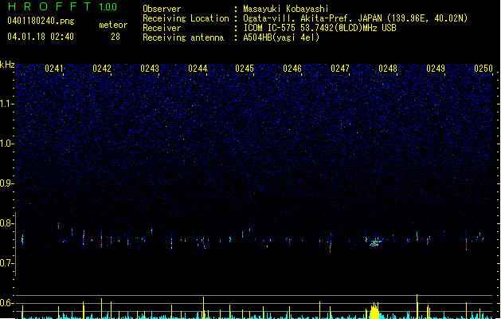The height and width of the screenshot is (319, 501).
Task: Click the 0248 time marker
Action: (x=388, y=68)
